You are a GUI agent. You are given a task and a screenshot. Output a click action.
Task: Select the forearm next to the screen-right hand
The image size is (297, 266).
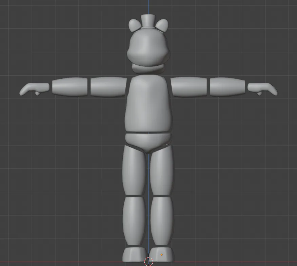point(227,87)
